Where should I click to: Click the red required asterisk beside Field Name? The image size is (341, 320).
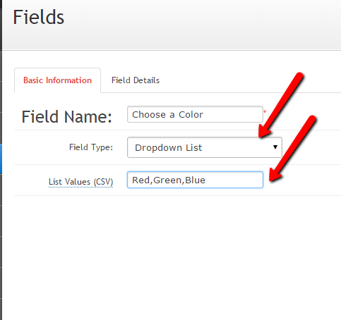pos(265,111)
